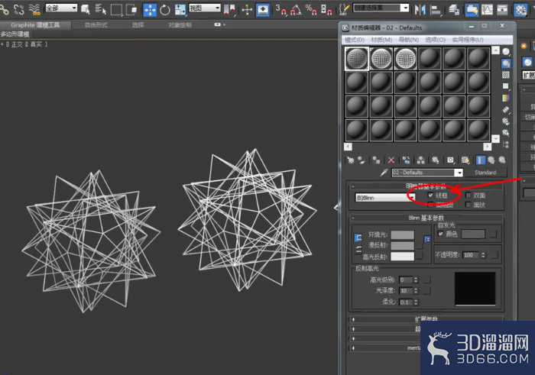Activate the Select and Move tool
Screen dimensions: 535x375
(150, 9)
